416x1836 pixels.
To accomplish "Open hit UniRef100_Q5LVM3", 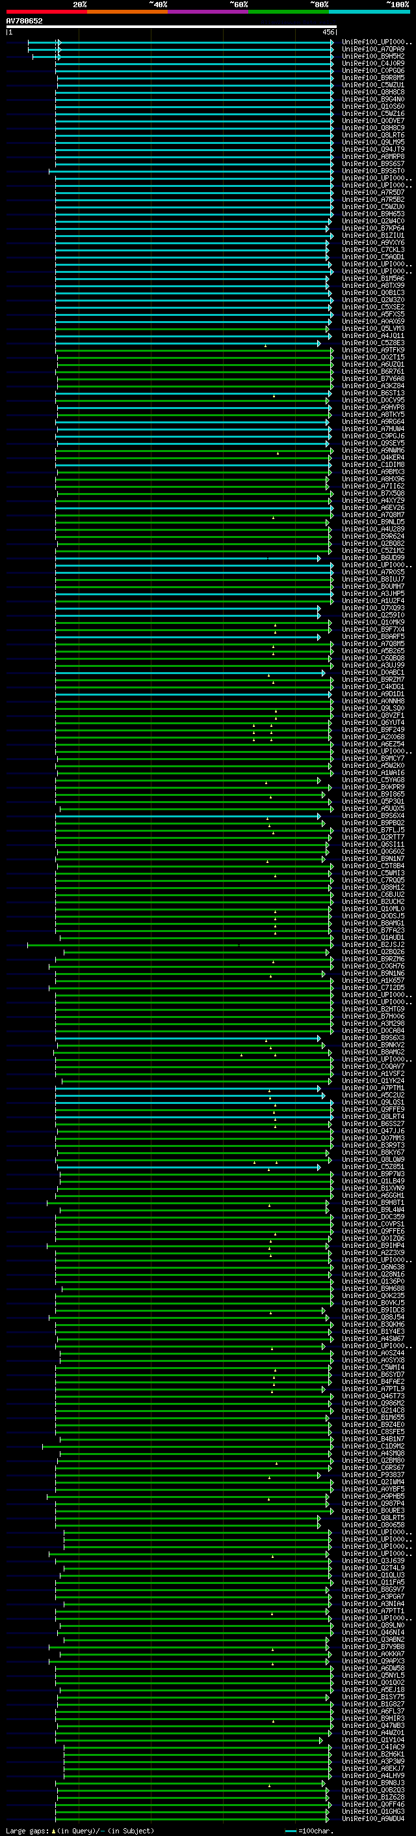I will [x=373, y=328].
